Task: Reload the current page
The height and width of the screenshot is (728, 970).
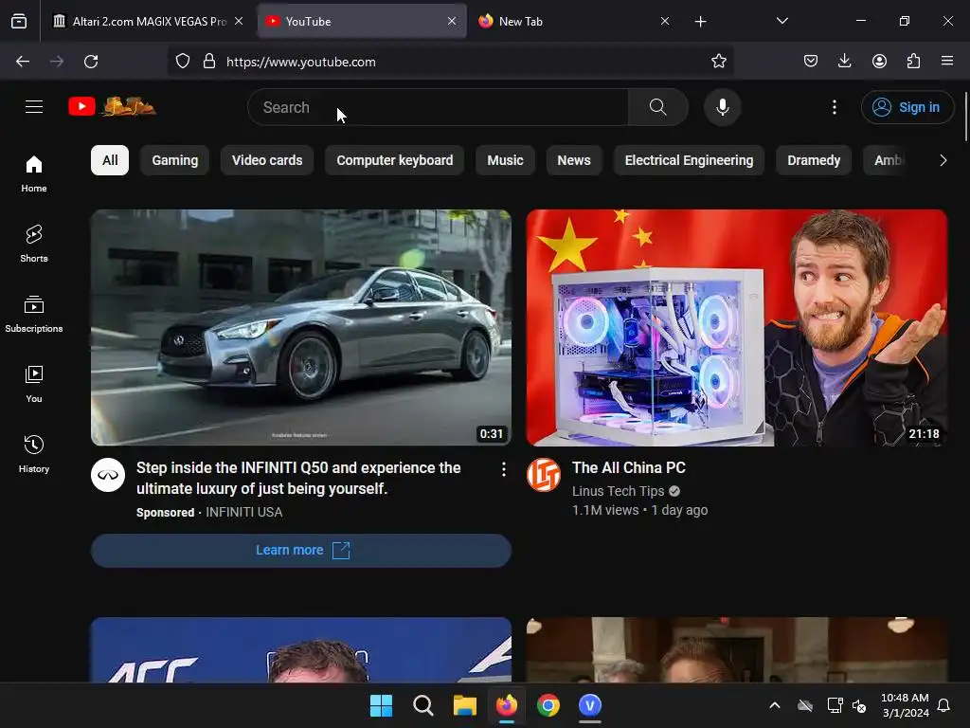Action: [91, 62]
